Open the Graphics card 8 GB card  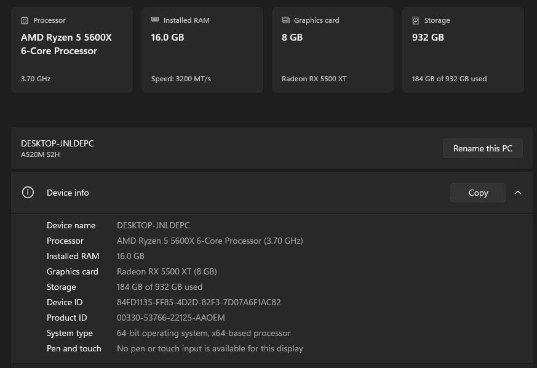point(333,50)
